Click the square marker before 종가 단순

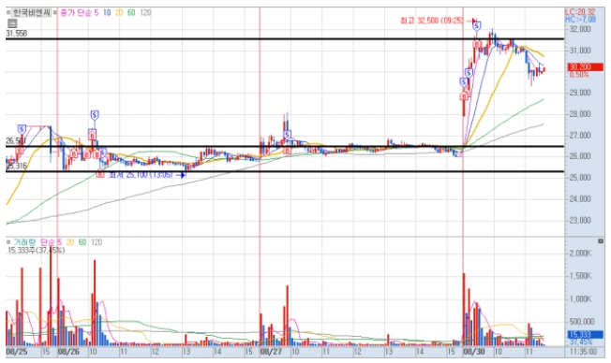pos(55,12)
